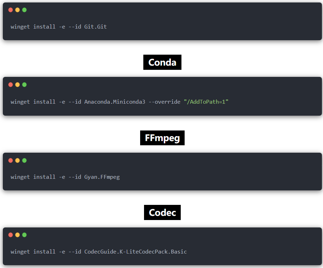Click the Gyan.FFmpeg package ID text
The image size is (323, 268).
102,177
